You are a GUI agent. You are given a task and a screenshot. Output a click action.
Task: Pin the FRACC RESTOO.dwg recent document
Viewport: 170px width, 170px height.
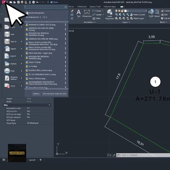66,78
